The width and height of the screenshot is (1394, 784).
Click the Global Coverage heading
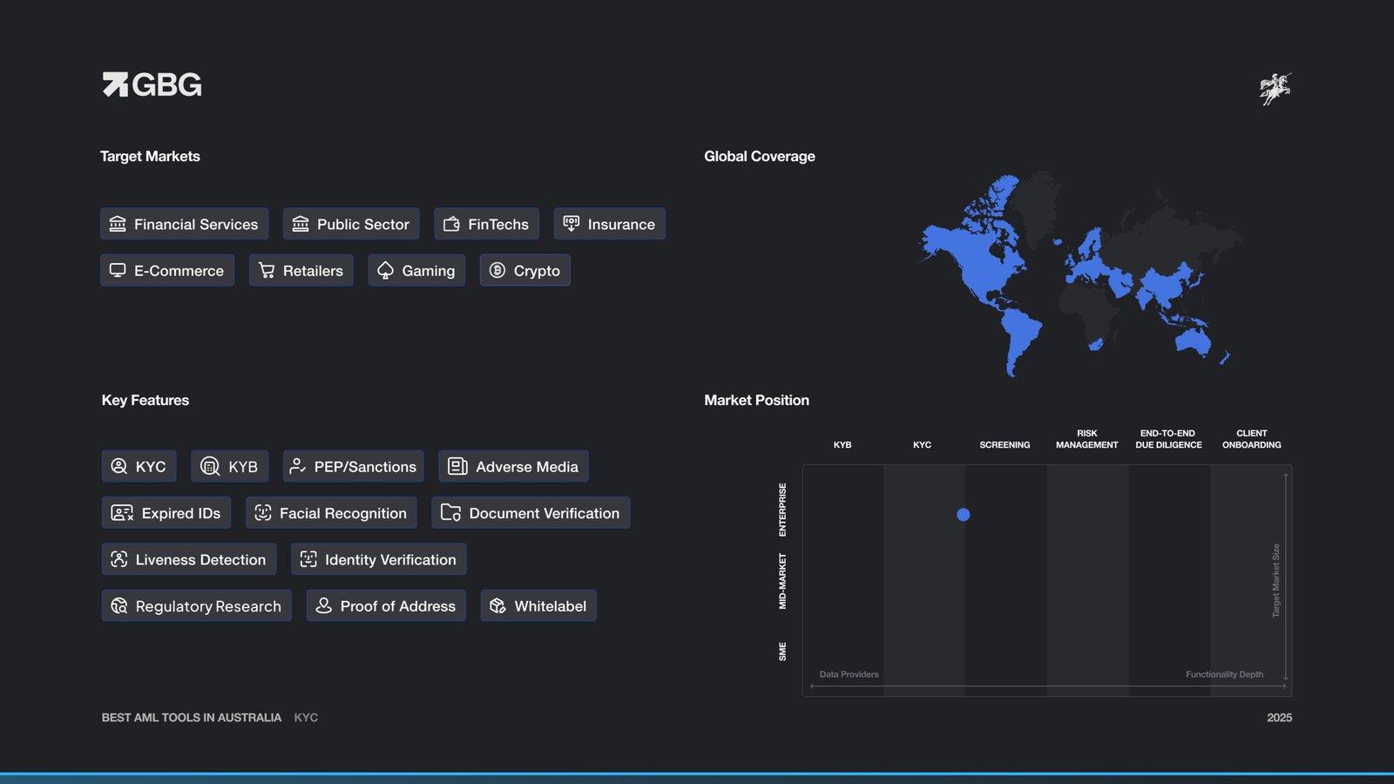tap(760, 157)
